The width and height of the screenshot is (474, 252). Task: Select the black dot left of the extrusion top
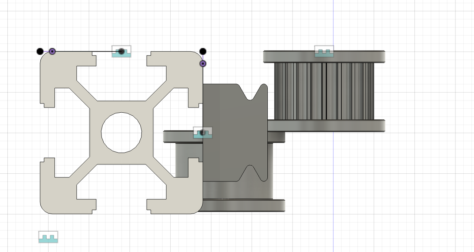[40, 51]
